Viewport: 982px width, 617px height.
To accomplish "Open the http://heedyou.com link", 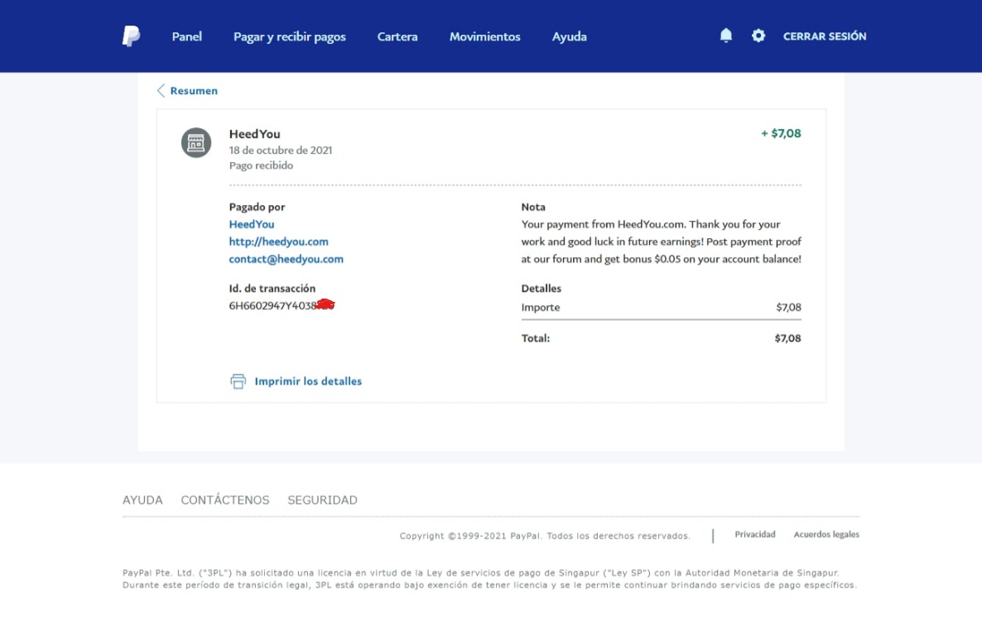I will point(279,242).
